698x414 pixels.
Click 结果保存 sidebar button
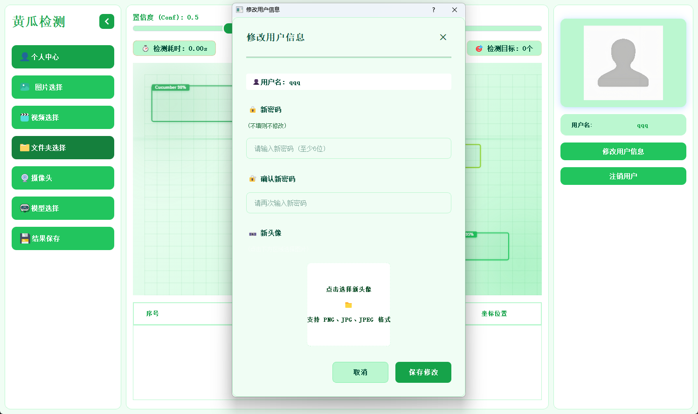(x=63, y=238)
